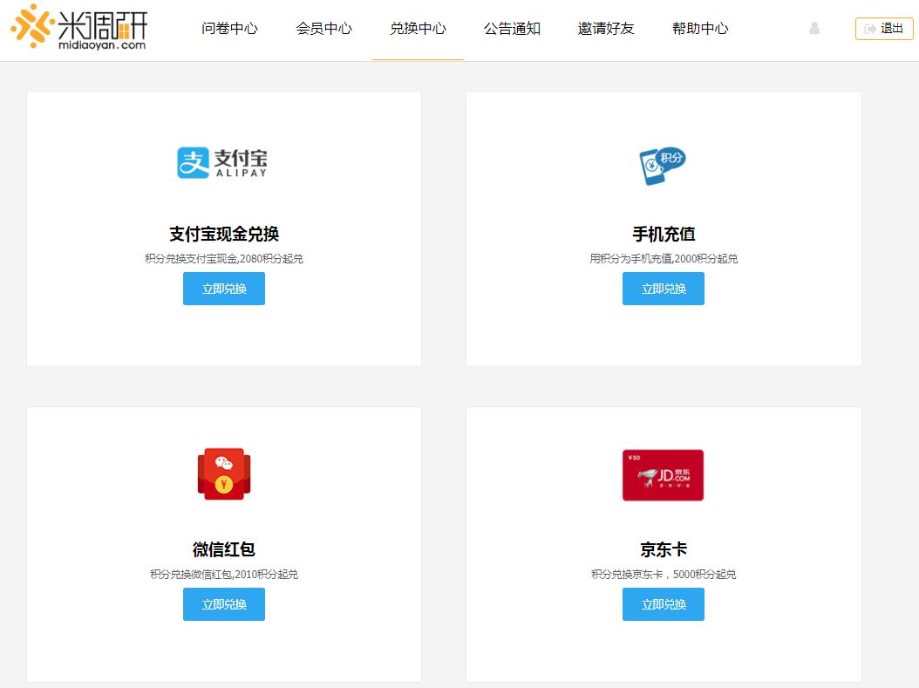
Task: Click the mobile recharge 积分 phone icon
Action: [663, 166]
